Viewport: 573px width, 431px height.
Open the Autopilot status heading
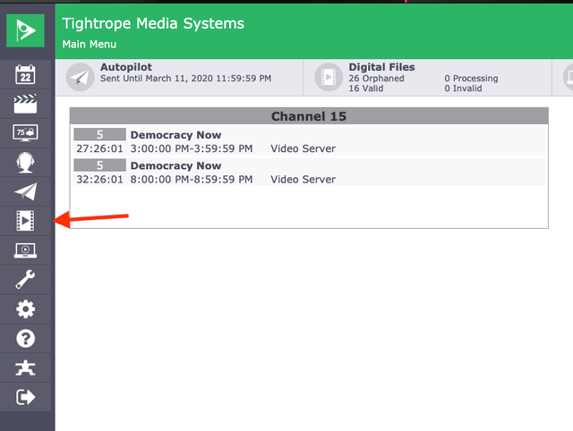(126, 67)
